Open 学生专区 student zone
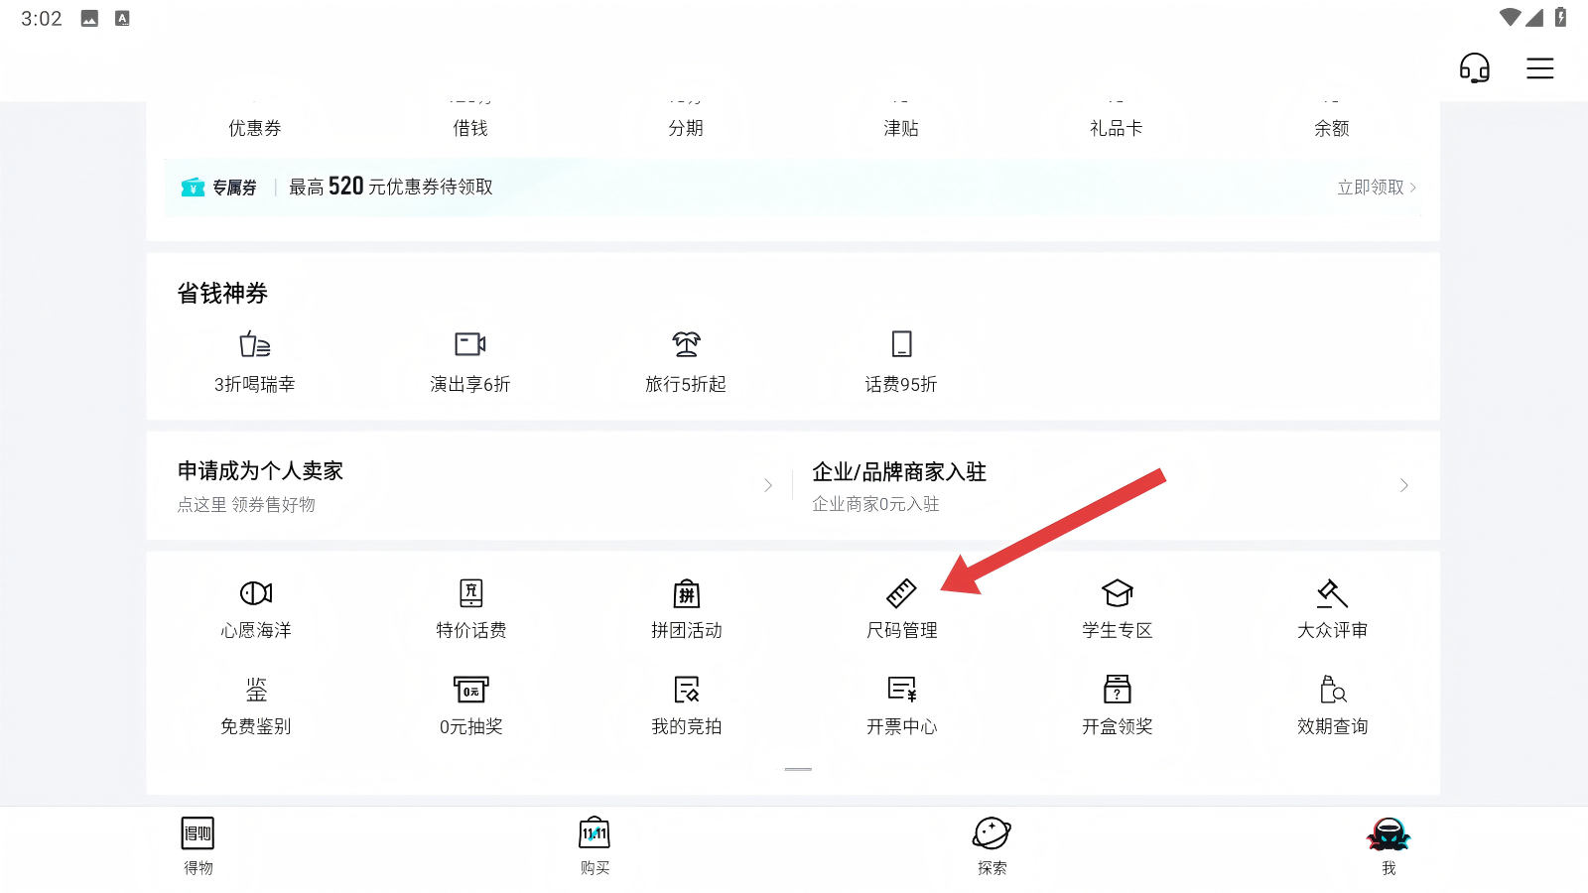This screenshot has width=1588, height=893. point(1117,607)
